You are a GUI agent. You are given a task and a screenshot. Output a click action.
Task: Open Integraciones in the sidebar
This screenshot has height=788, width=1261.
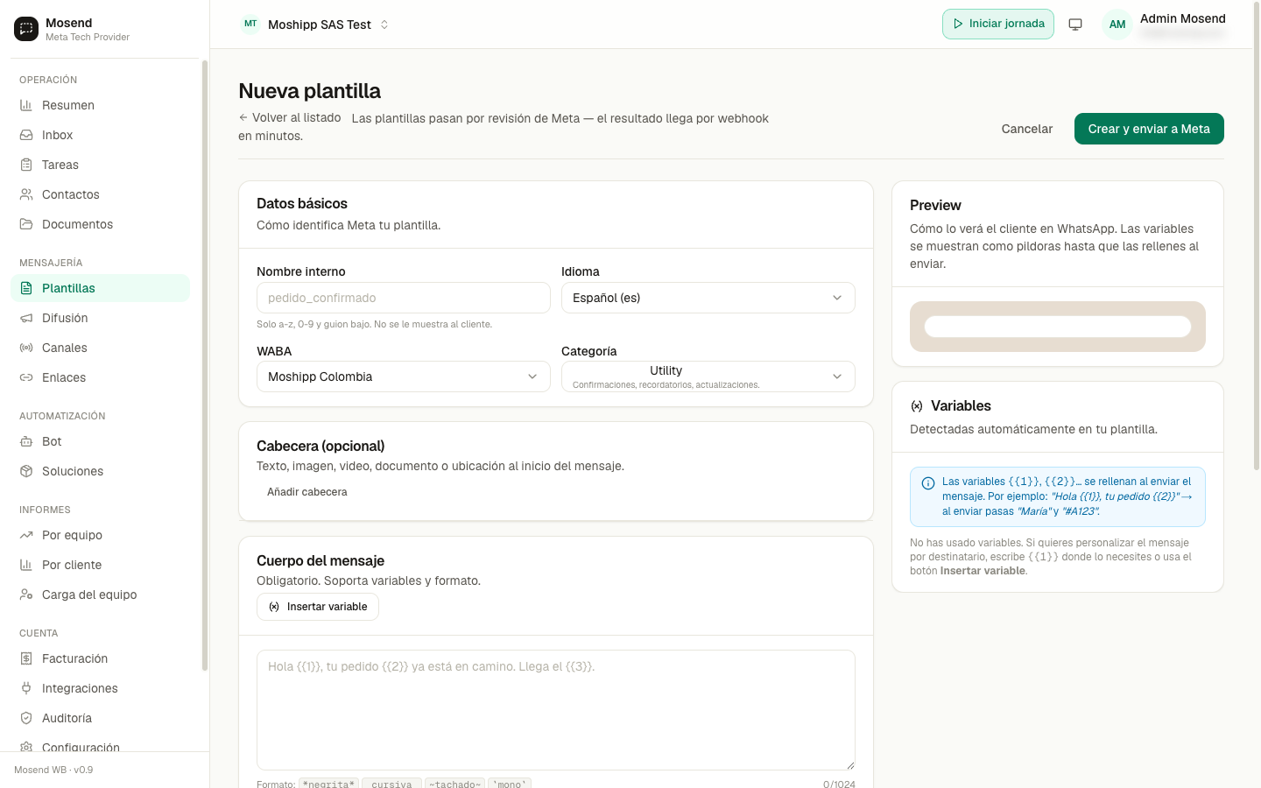point(100,688)
